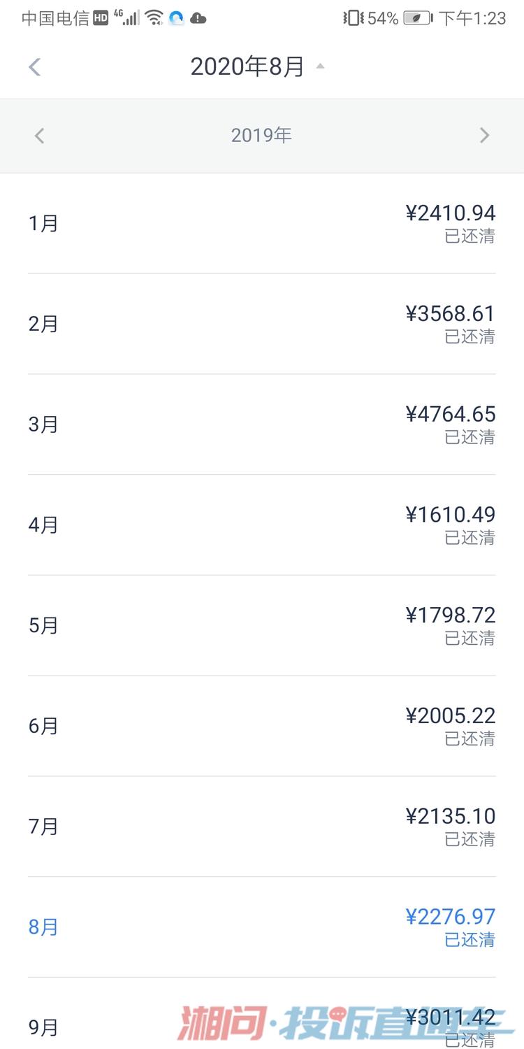Tap the 2020年8月 title text
This screenshot has height=1049, width=524.
tap(247, 67)
